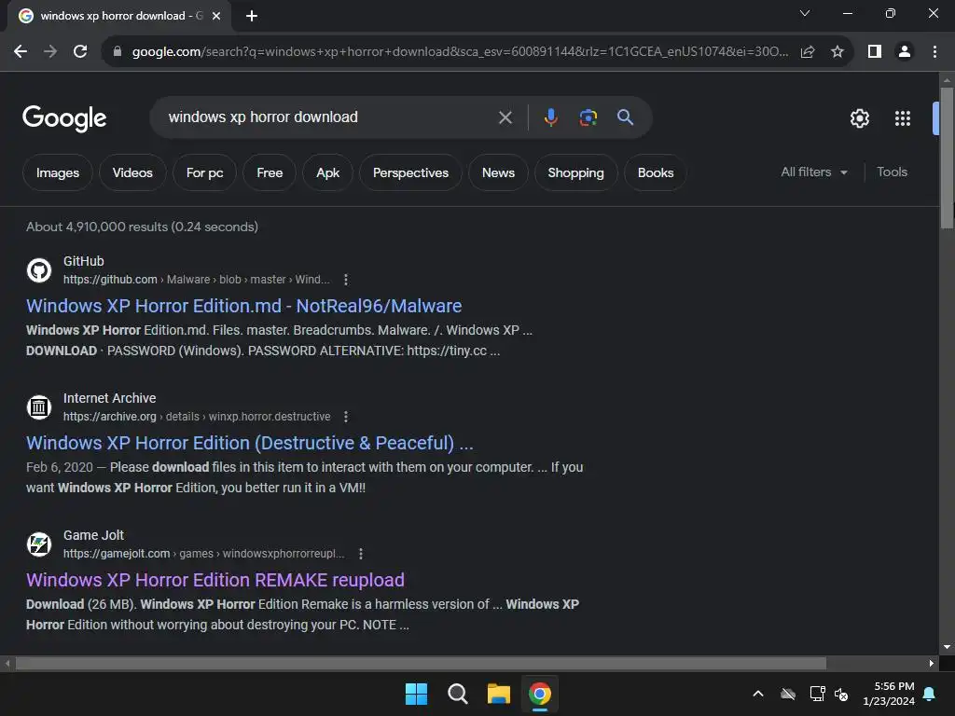
Task: Switch to Shopping results
Action: click(575, 172)
